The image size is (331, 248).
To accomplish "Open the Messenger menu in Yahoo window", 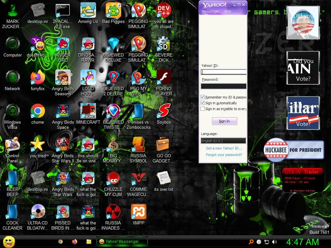I will point(210,11).
